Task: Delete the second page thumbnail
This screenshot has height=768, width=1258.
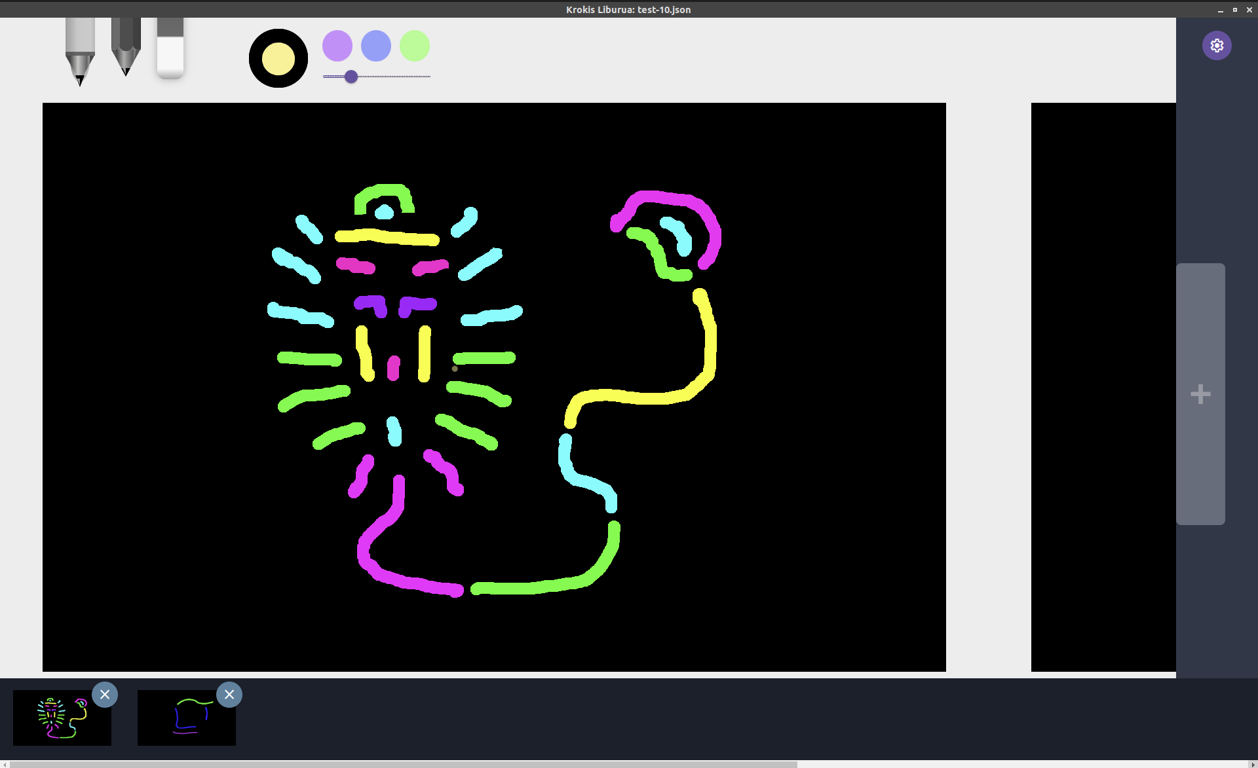Action: [x=229, y=695]
